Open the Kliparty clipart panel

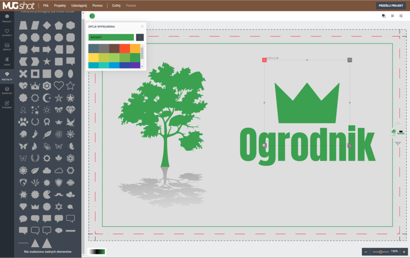(7, 33)
